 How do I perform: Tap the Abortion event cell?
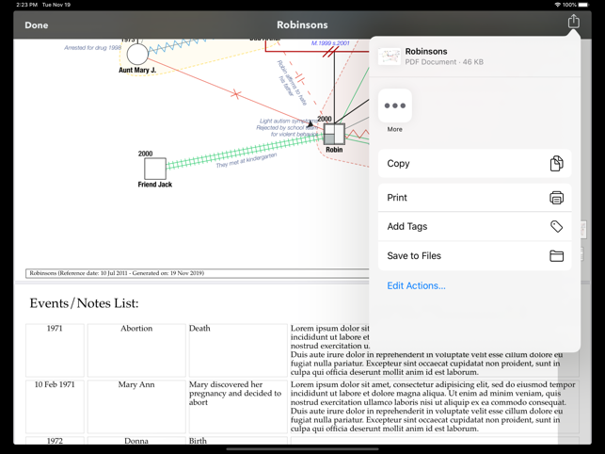(x=136, y=329)
